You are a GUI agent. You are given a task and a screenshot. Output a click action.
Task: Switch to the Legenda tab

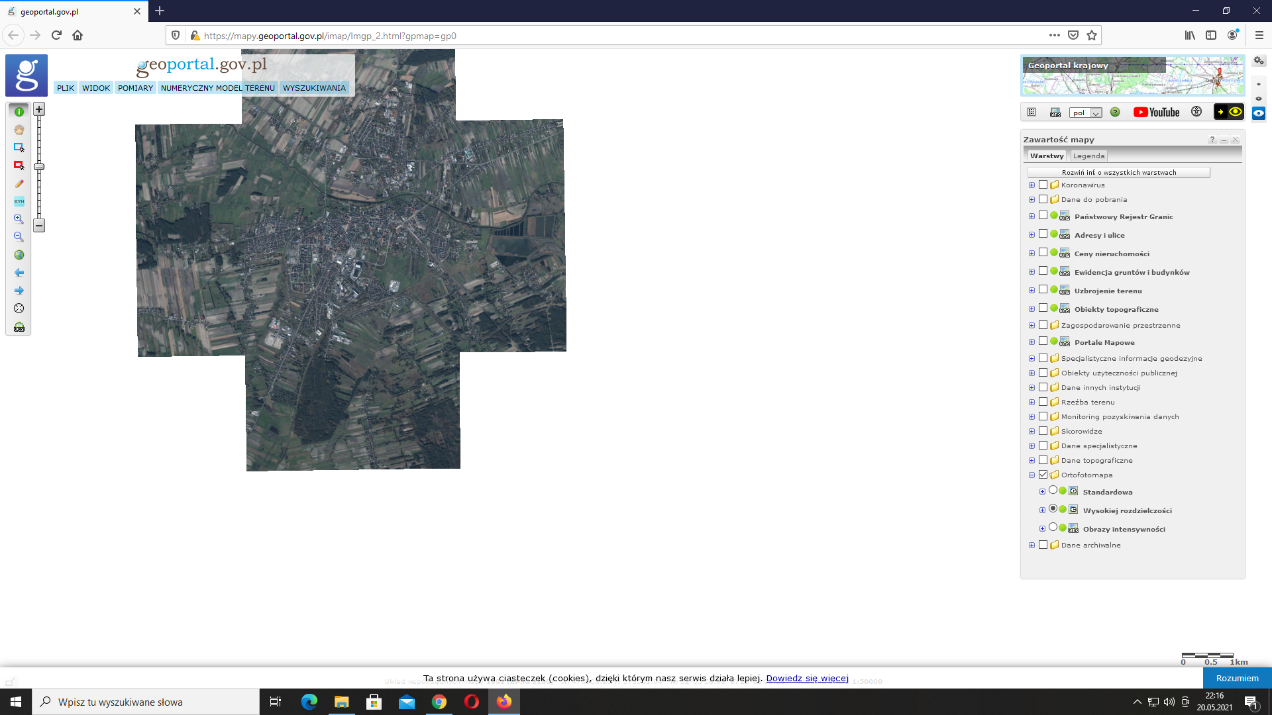(x=1088, y=156)
